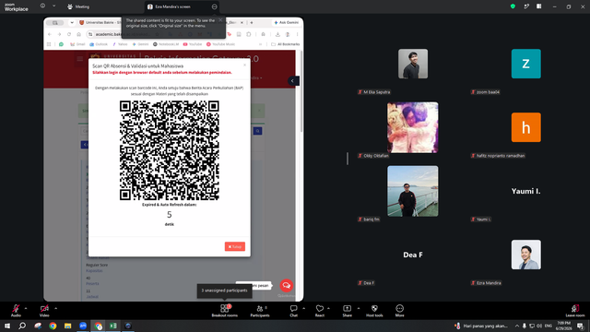The image size is (590, 332).
Task: Open Windows taskbar search
Action: point(22,326)
